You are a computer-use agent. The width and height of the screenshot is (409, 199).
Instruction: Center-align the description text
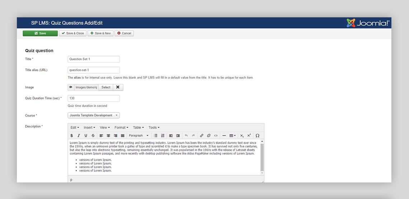coord(108,136)
